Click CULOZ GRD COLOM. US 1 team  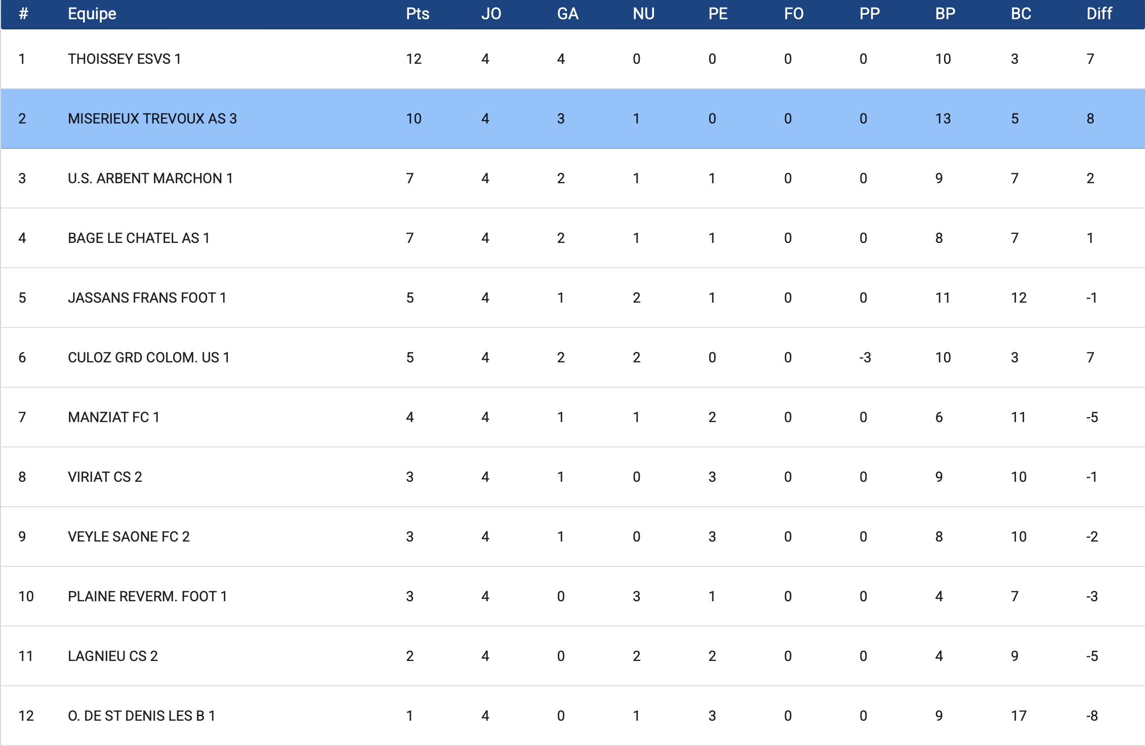coord(148,358)
